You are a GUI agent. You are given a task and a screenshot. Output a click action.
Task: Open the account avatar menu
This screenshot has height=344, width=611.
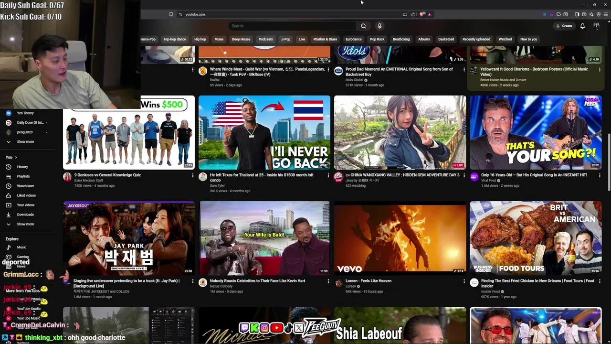pyautogui.click(x=596, y=26)
